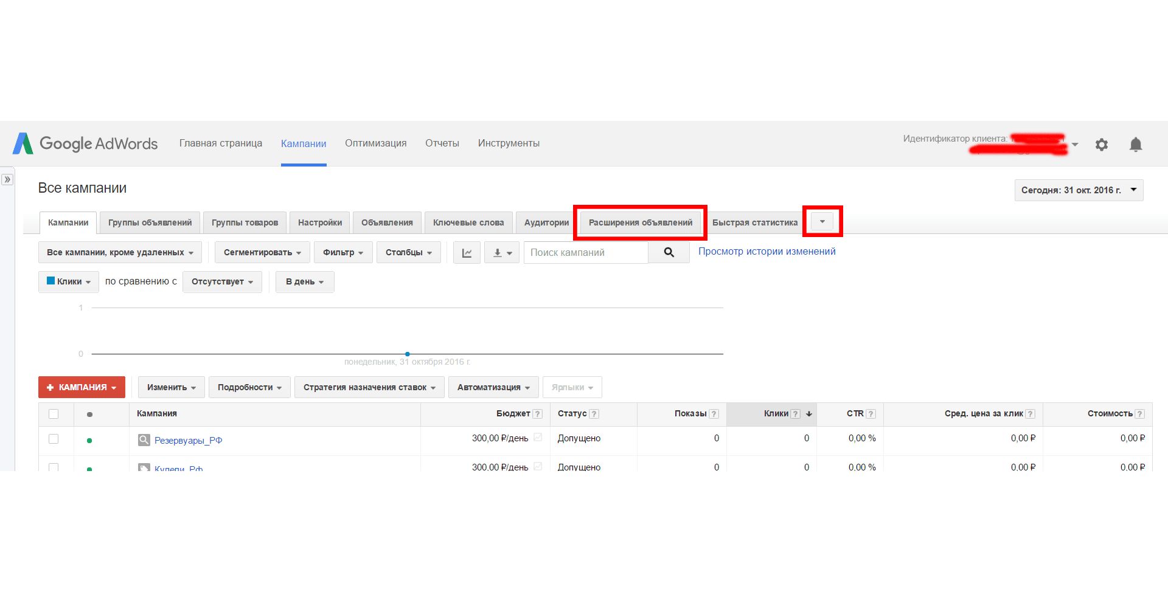Toggle chart display icon
Viewport: 1168px width, 592px height.
click(467, 253)
